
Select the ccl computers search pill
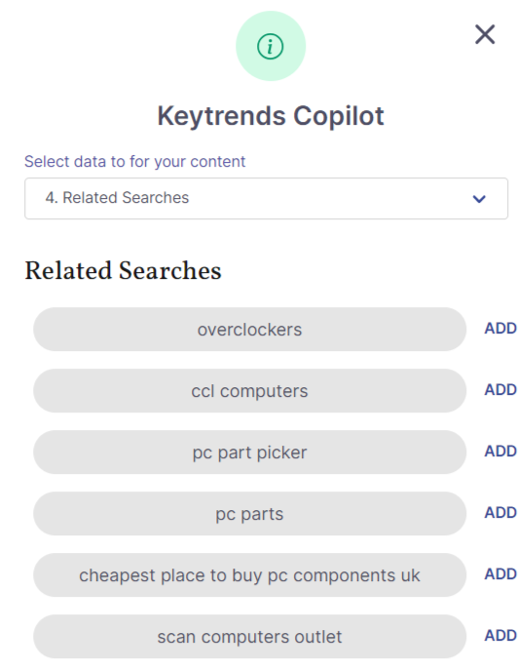pos(249,391)
